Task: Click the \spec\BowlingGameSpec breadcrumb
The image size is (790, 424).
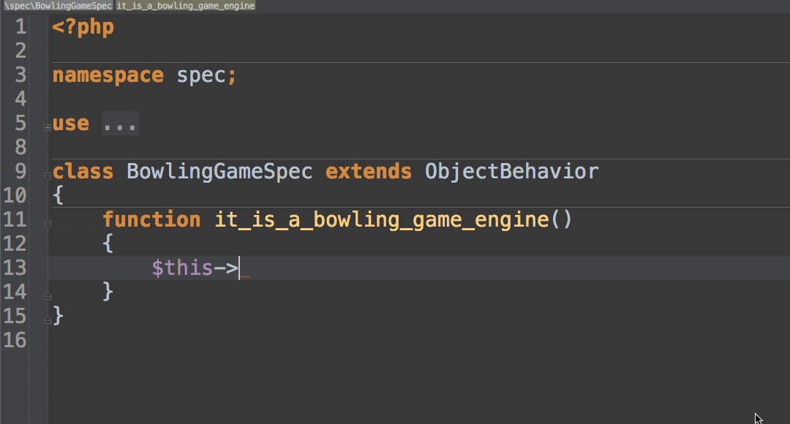Action: point(58,6)
